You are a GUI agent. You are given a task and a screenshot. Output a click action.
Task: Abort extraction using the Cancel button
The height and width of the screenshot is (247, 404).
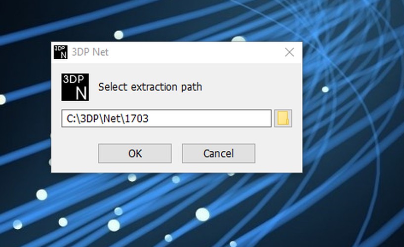click(218, 154)
